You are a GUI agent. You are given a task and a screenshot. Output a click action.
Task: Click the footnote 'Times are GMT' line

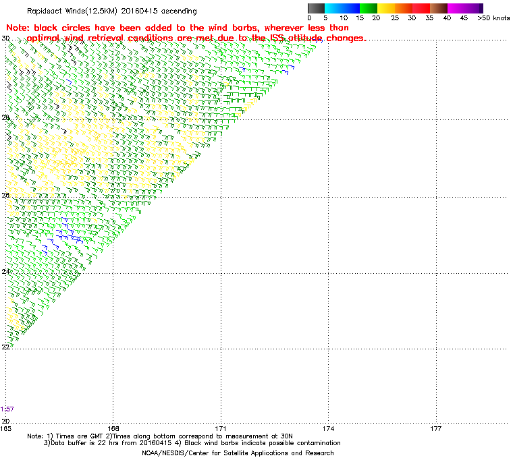(x=160, y=436)
